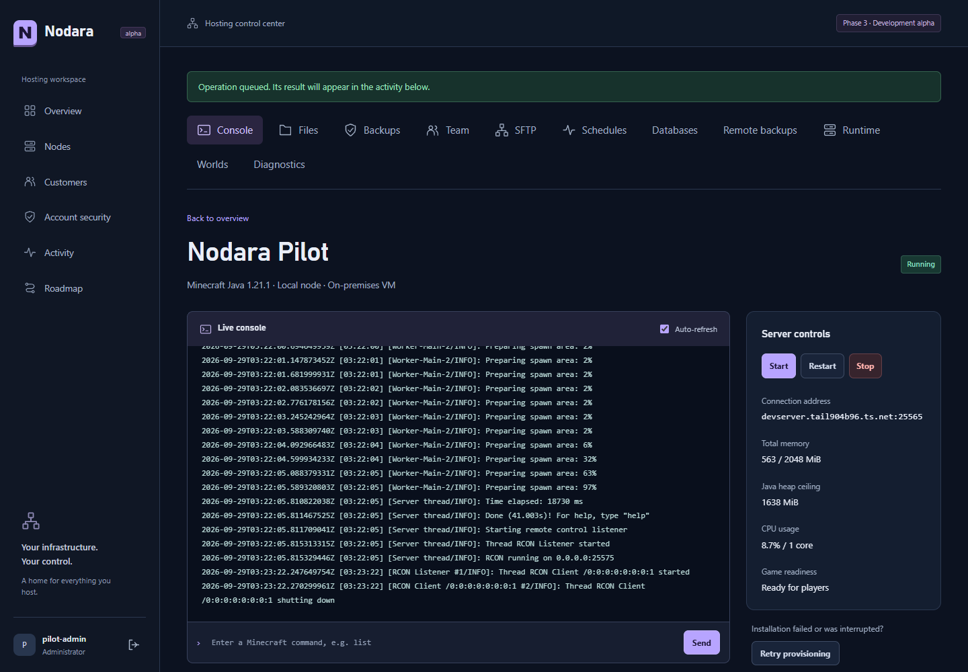Click the alpha badge beside Nodara
Viewport: 968px width, 672px height.
[x=133, y=33]
